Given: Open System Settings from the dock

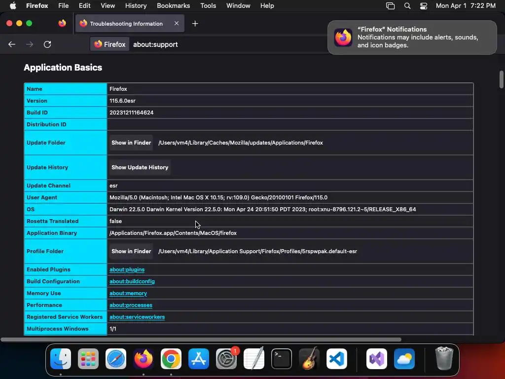Looking at the screenshot, I should (226, 359).
